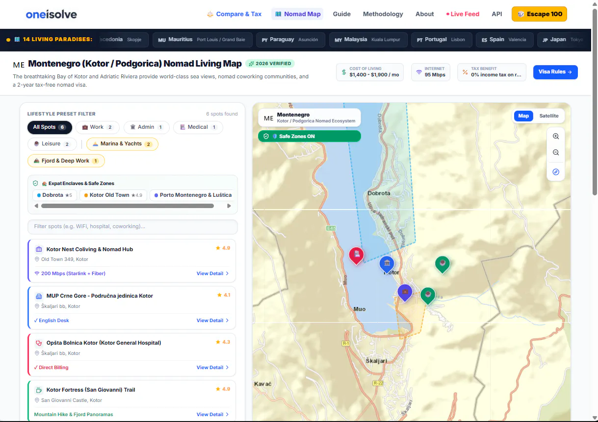The width and height of the screenshot is (598, 422).
Task: Click the Visa Rules button
Action: (555, 72)
